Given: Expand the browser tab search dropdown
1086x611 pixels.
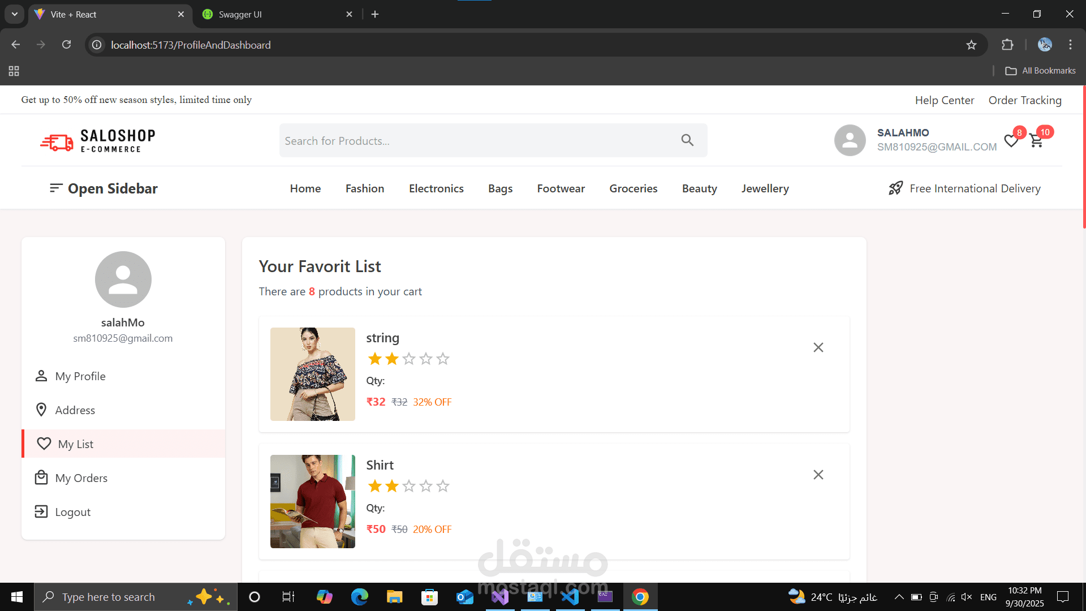Looking at the screenshot, I should [x=15, y=14].
